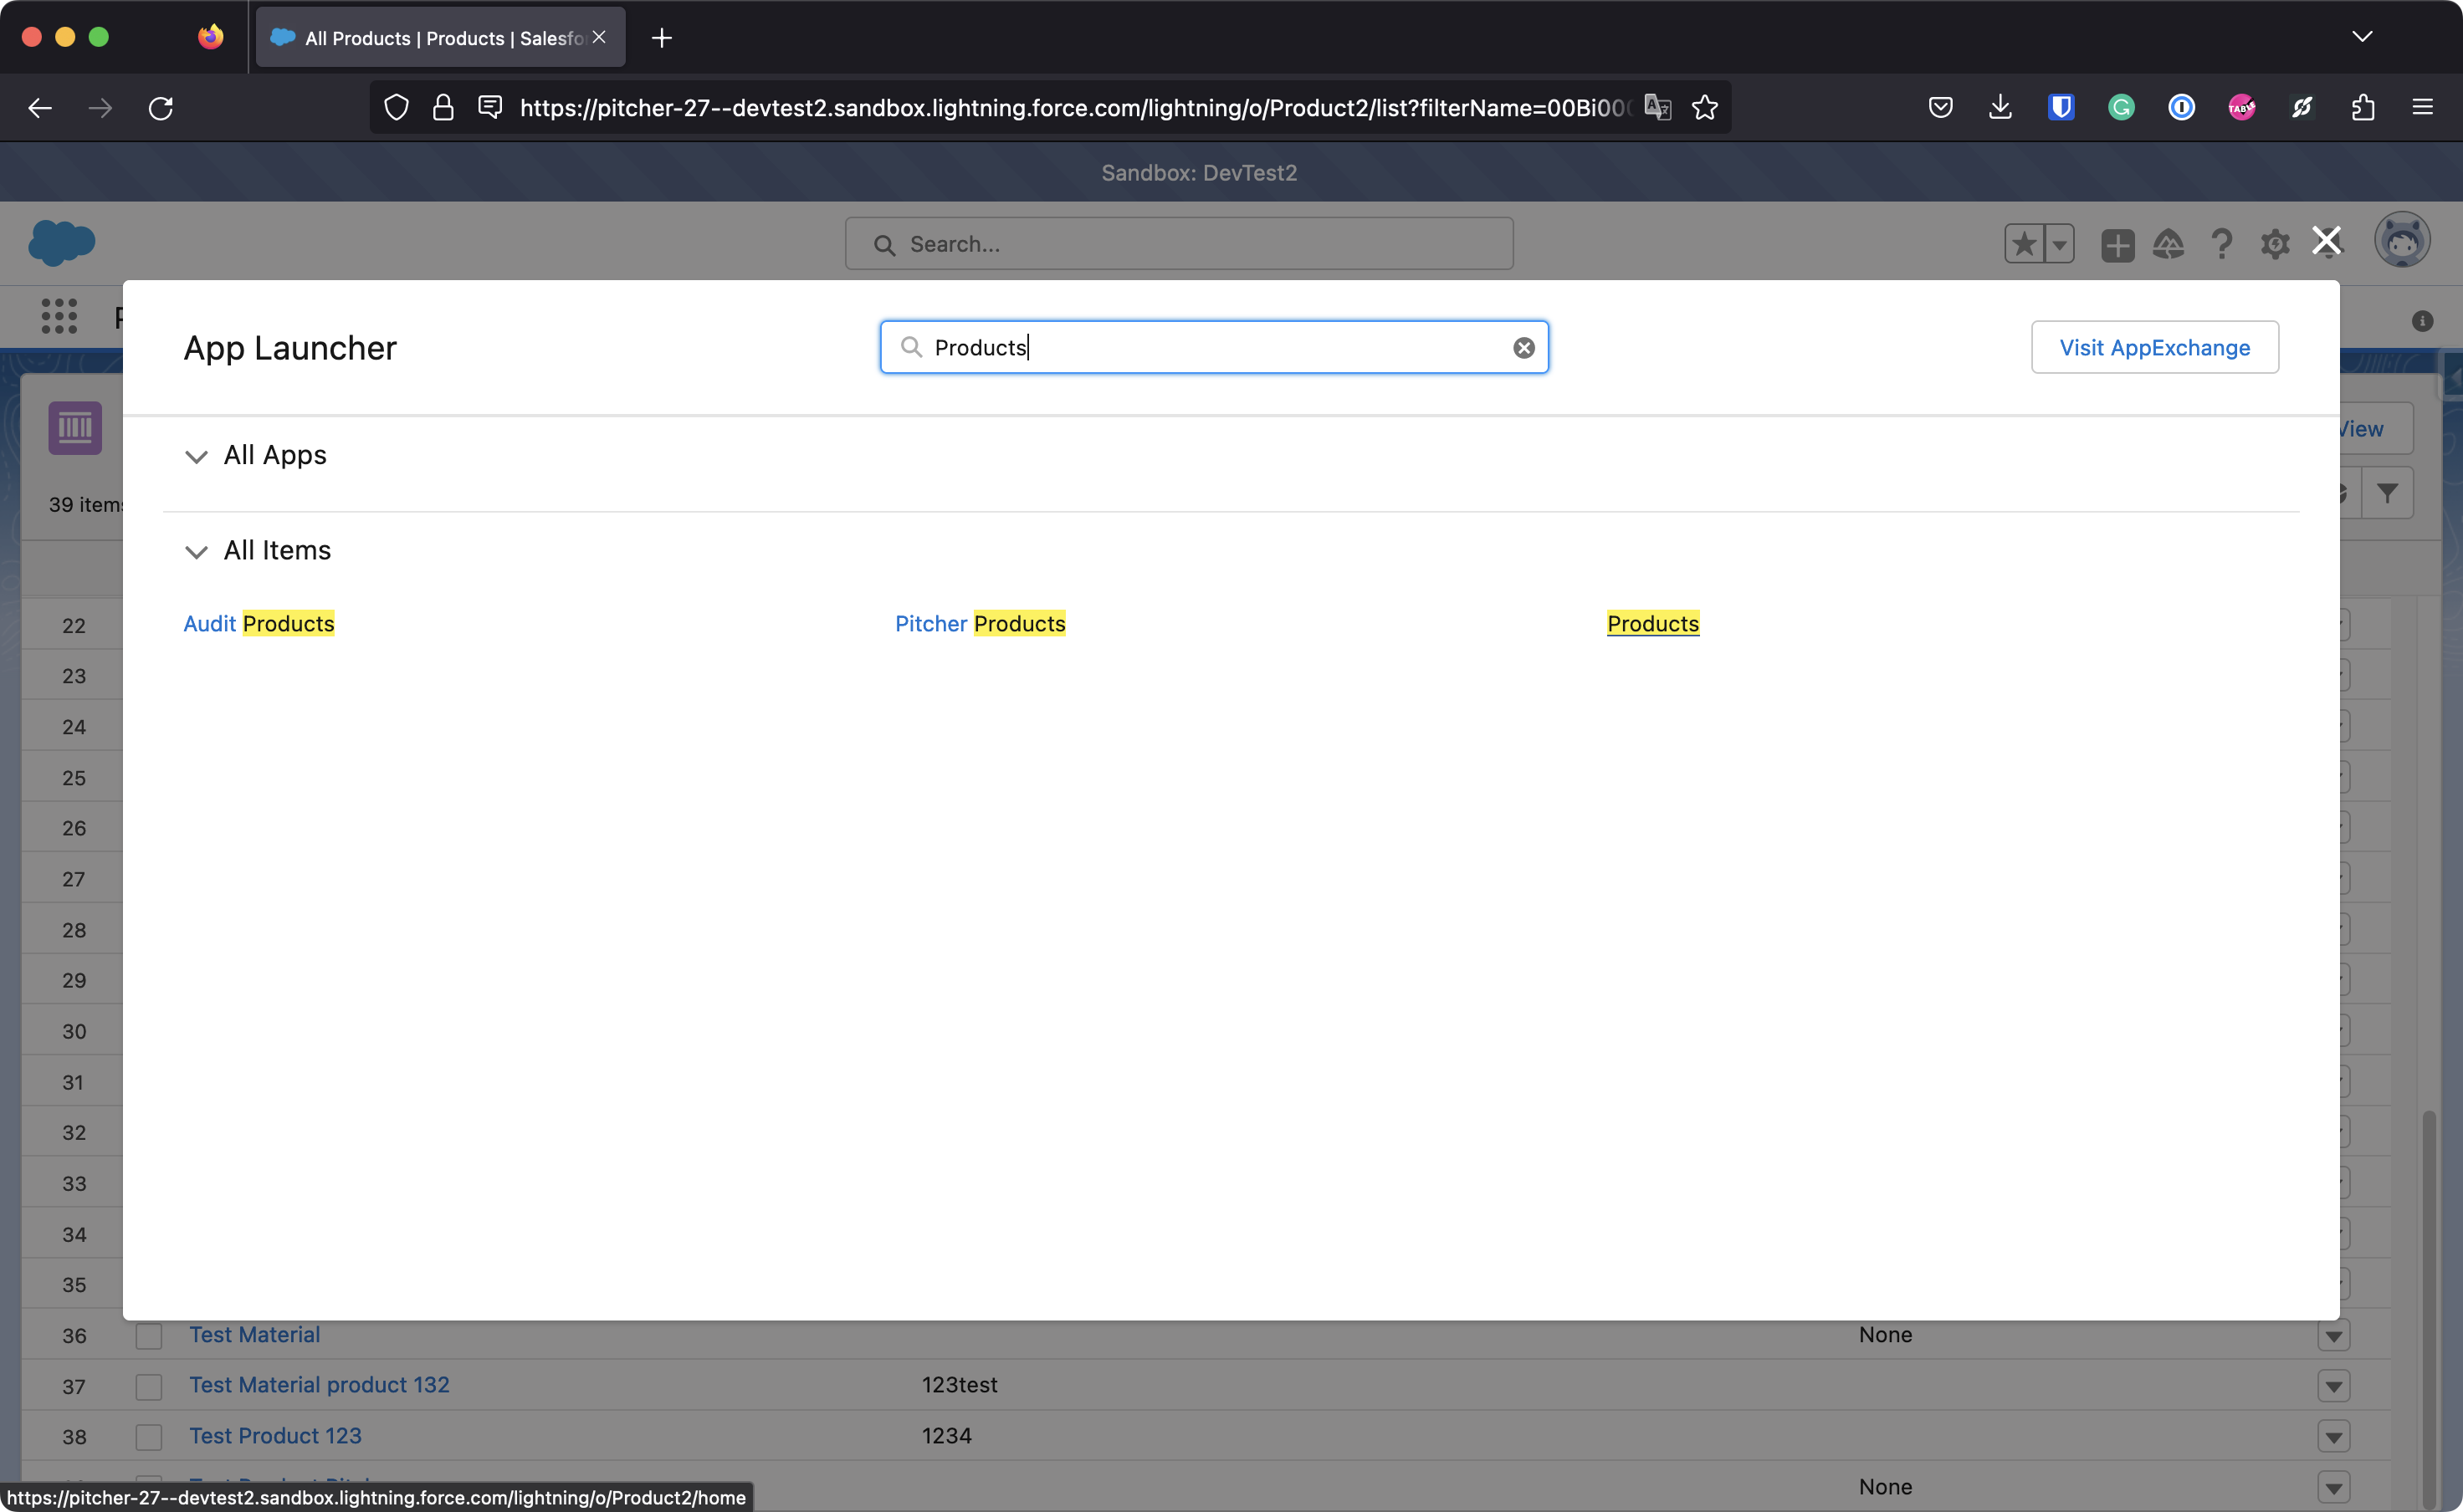The width and height of the screenshot is (2463, 1512).
Task: Open the Firefox extensions puzzle icon
Action: 2362,108
